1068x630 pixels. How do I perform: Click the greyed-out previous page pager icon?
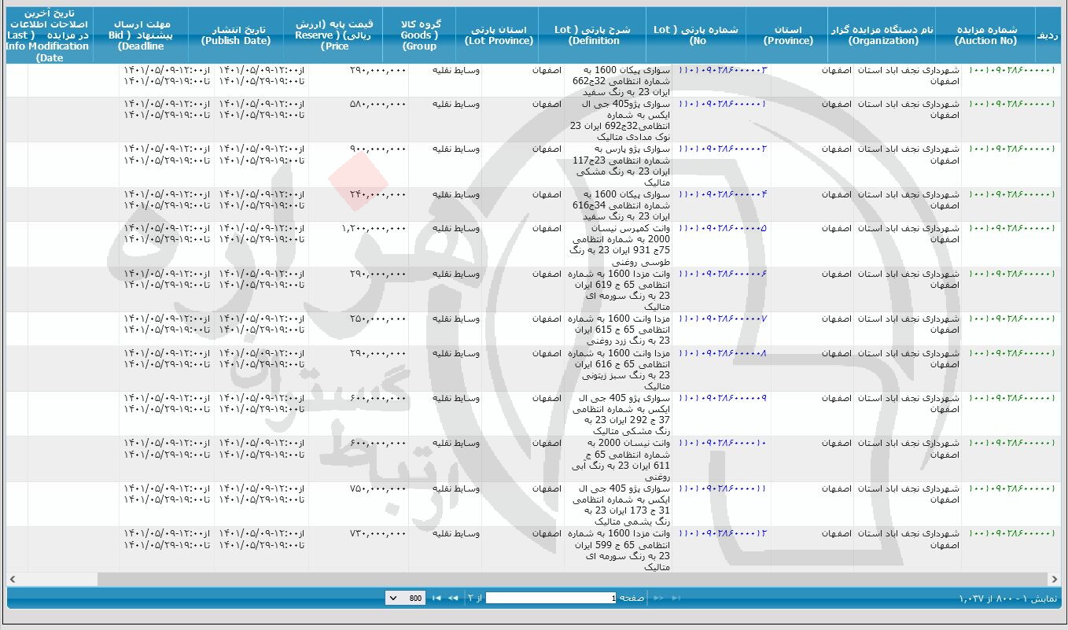(659, 599)
